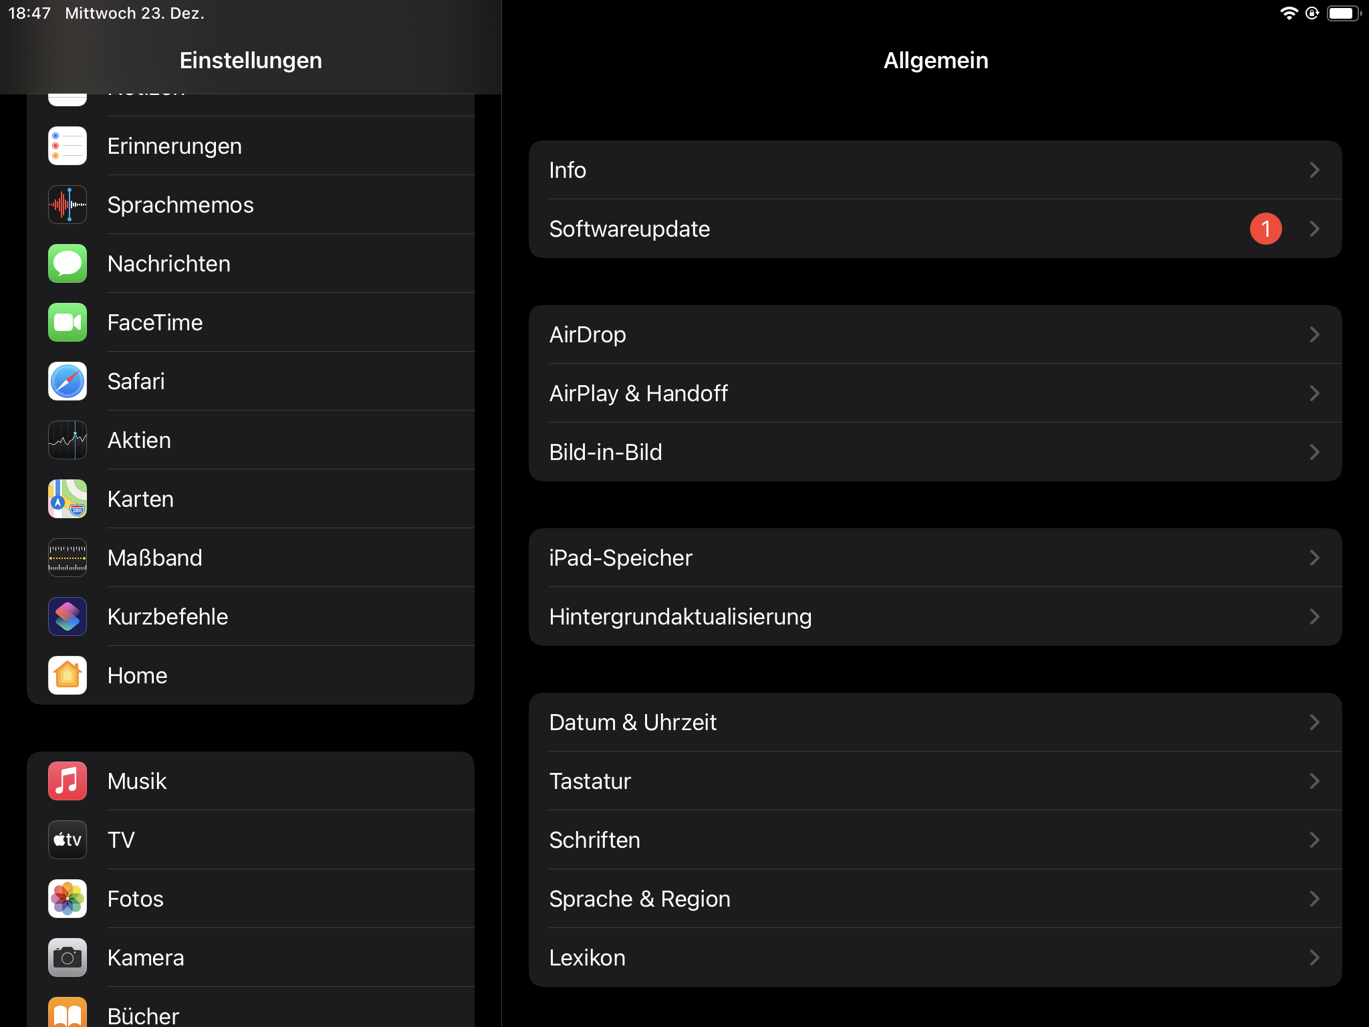Tap the Erinnerungen app icon
Viewport: 1369px width, 1027px height.
[x=68, y=146]
